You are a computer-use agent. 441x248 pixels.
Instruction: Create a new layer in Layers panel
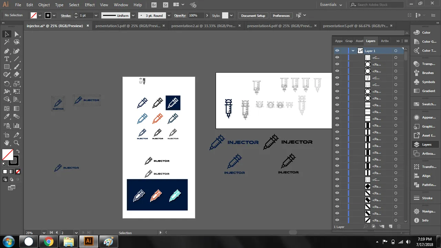(390, 226)
